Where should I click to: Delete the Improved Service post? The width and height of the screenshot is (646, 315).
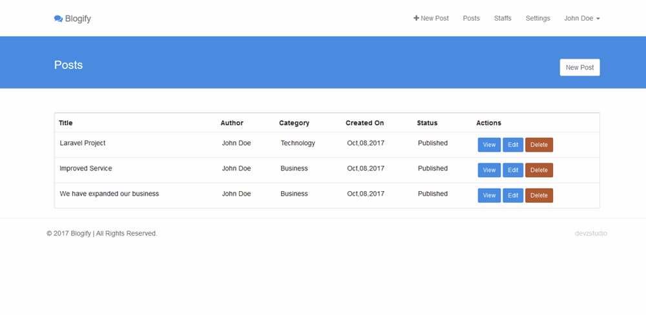coord(539,170)
